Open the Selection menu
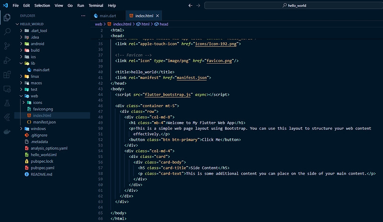The image size is (383, 222). point(42,6)
